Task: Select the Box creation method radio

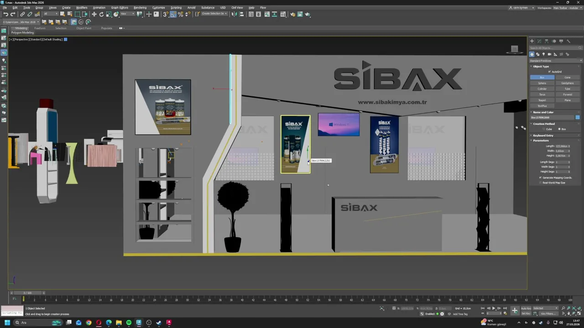Action: coord(559,129)
